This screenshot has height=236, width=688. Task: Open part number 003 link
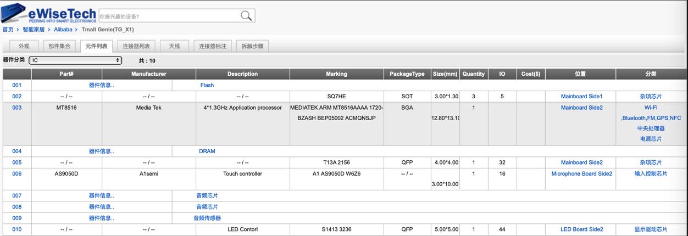click(x=17, y=108)
